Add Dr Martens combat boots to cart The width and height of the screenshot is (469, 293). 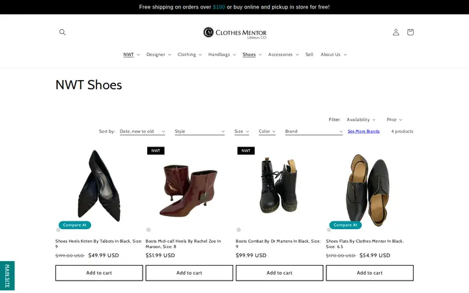[279, 273]
